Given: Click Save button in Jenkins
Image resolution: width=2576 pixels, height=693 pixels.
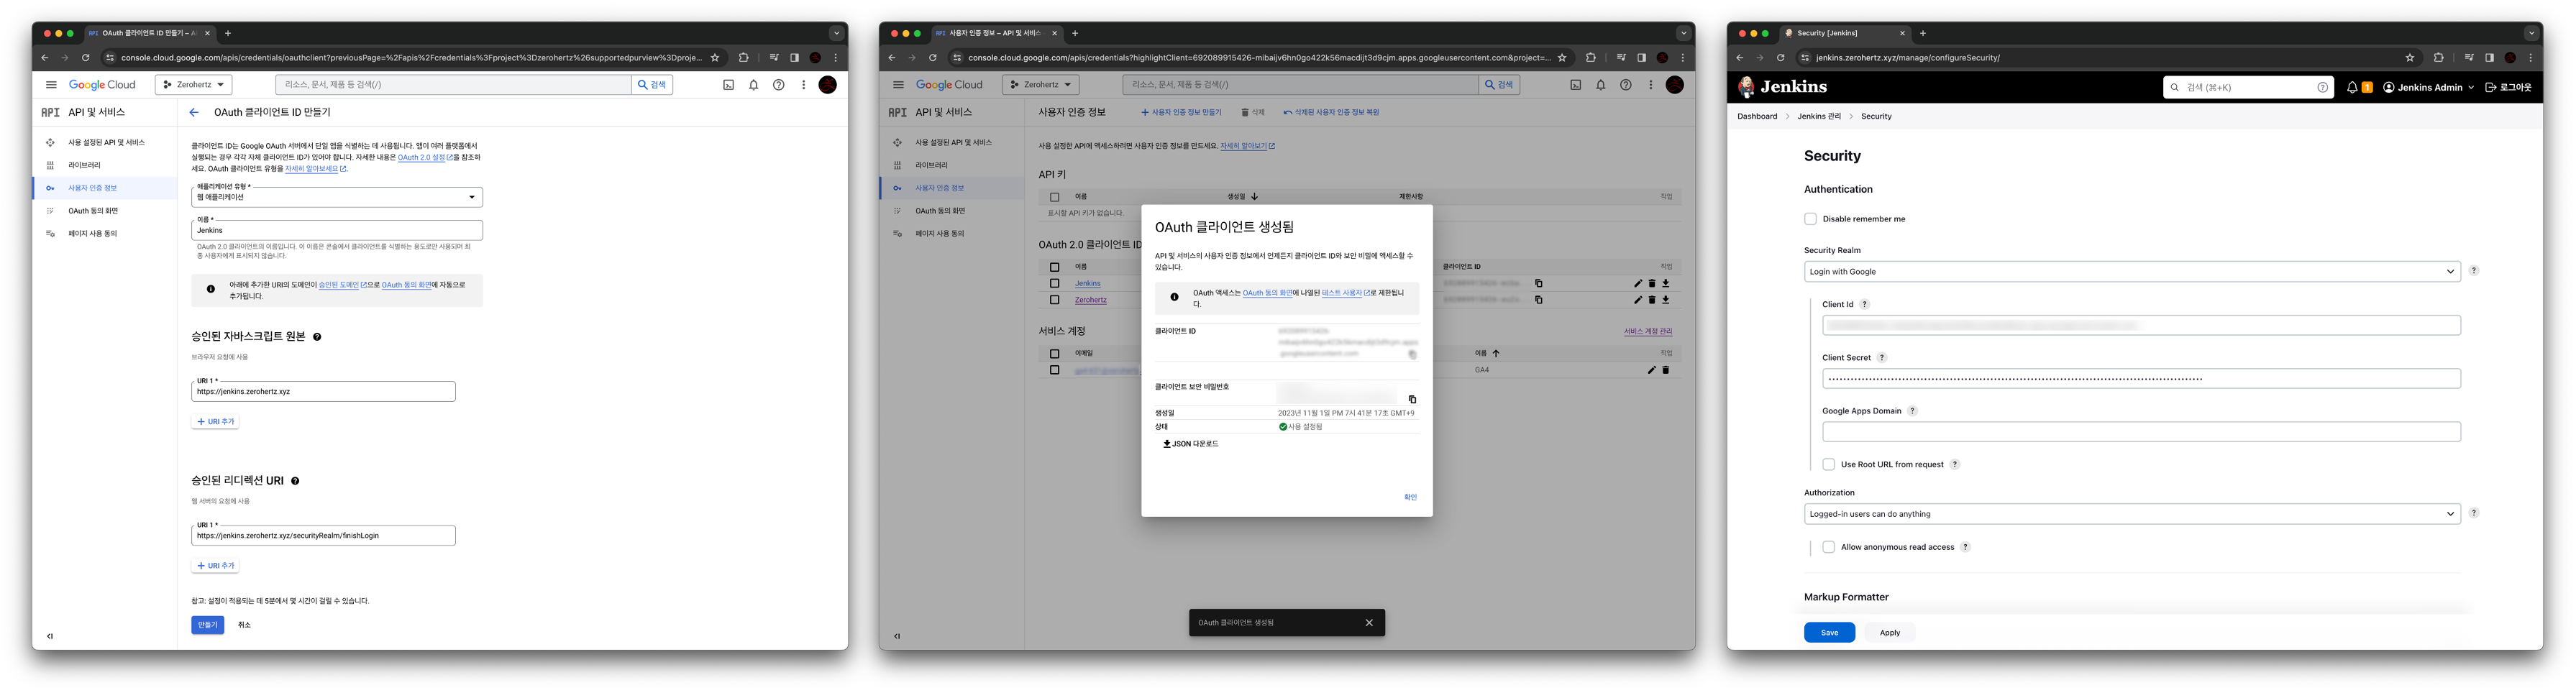Looking at the screenshot, I should 1829,633.
